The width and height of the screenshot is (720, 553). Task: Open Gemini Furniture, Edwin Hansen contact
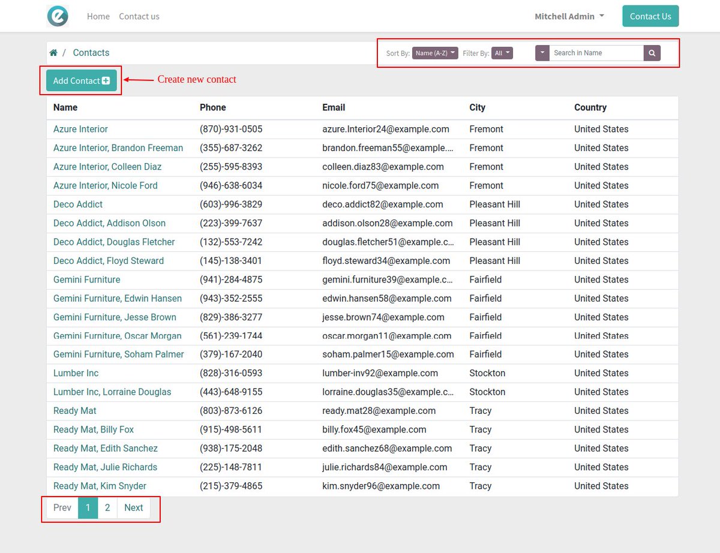[118, 298]
